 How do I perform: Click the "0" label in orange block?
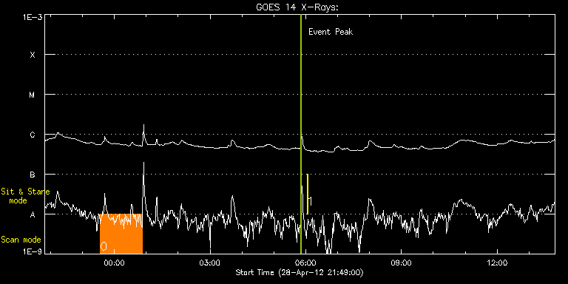coord(104,246)
